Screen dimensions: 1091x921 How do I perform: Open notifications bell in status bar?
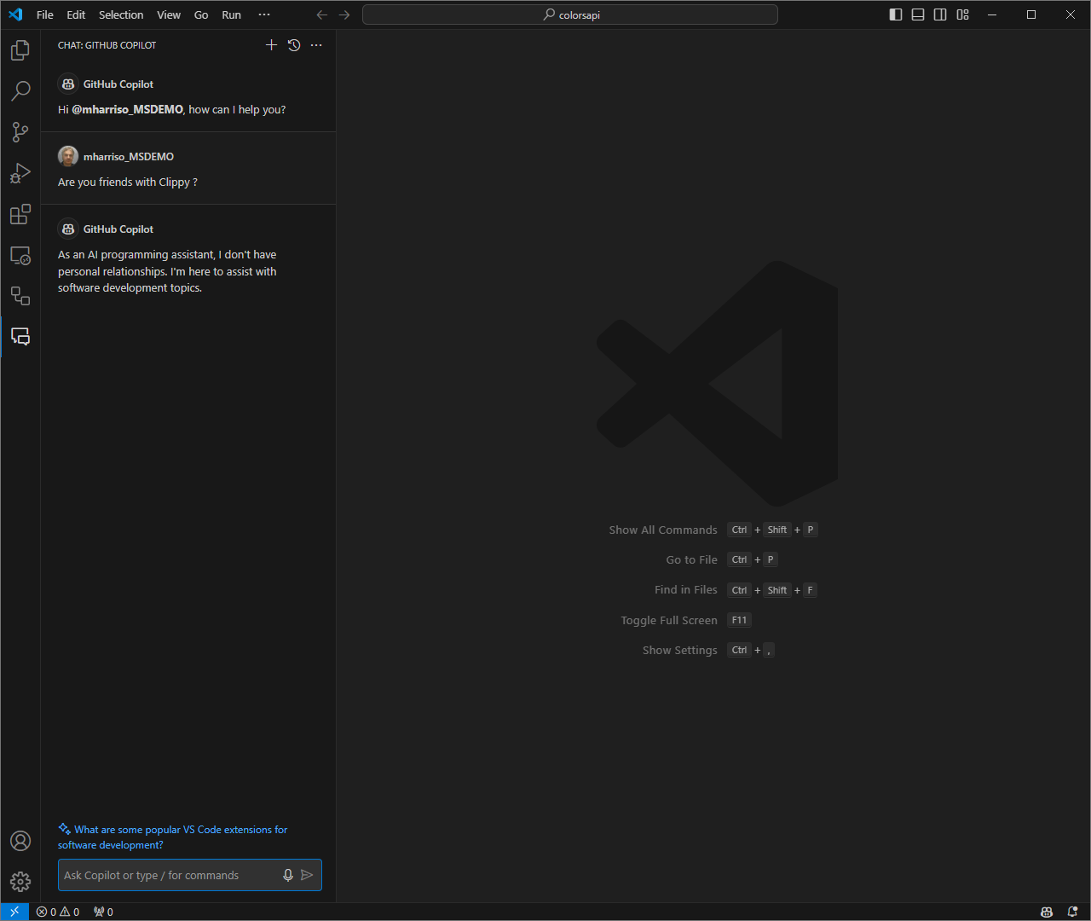[1072, 912]
